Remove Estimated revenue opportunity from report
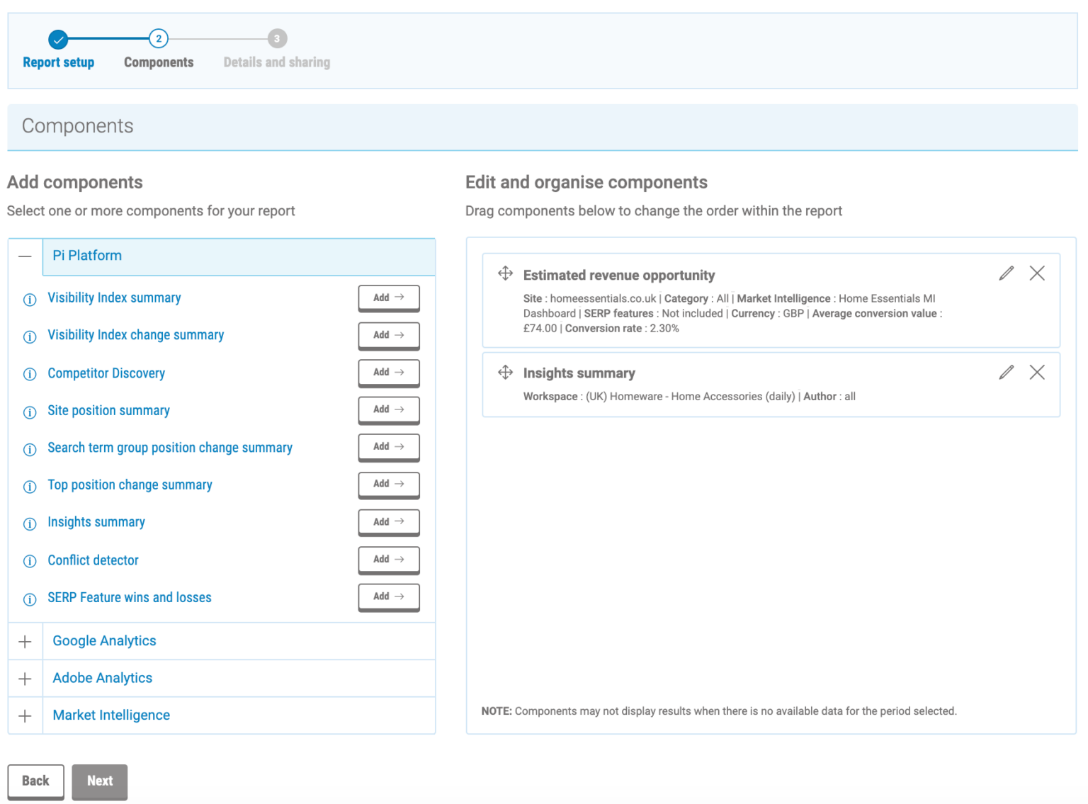The image size is (1088, 804). 1037,273
